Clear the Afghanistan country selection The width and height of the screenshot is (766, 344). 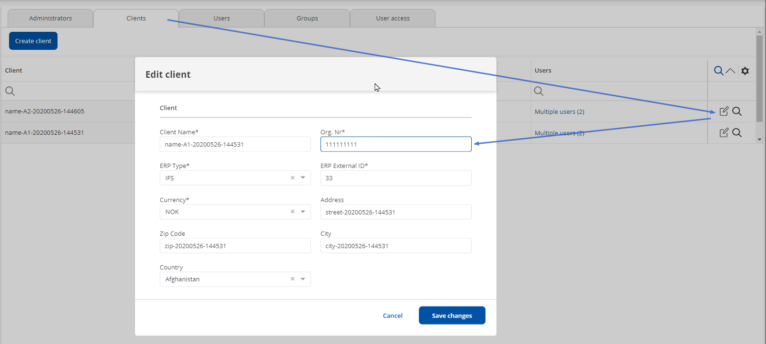[292, 279]
